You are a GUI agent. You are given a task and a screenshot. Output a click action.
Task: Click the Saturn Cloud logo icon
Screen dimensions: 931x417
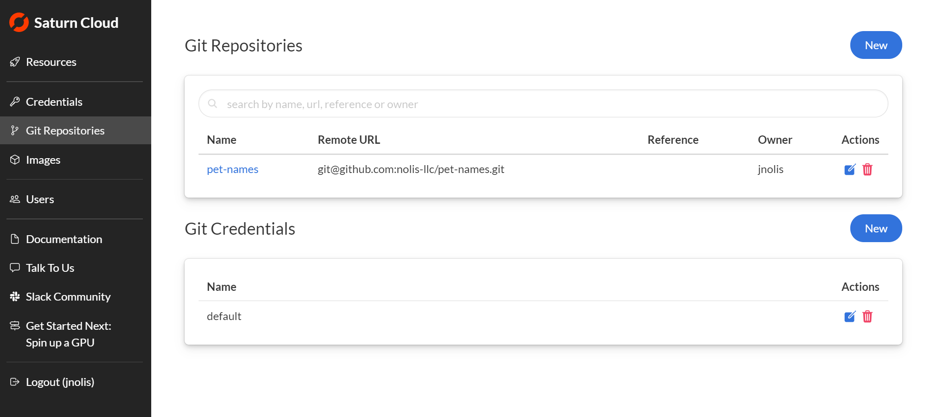click(19, 22)
